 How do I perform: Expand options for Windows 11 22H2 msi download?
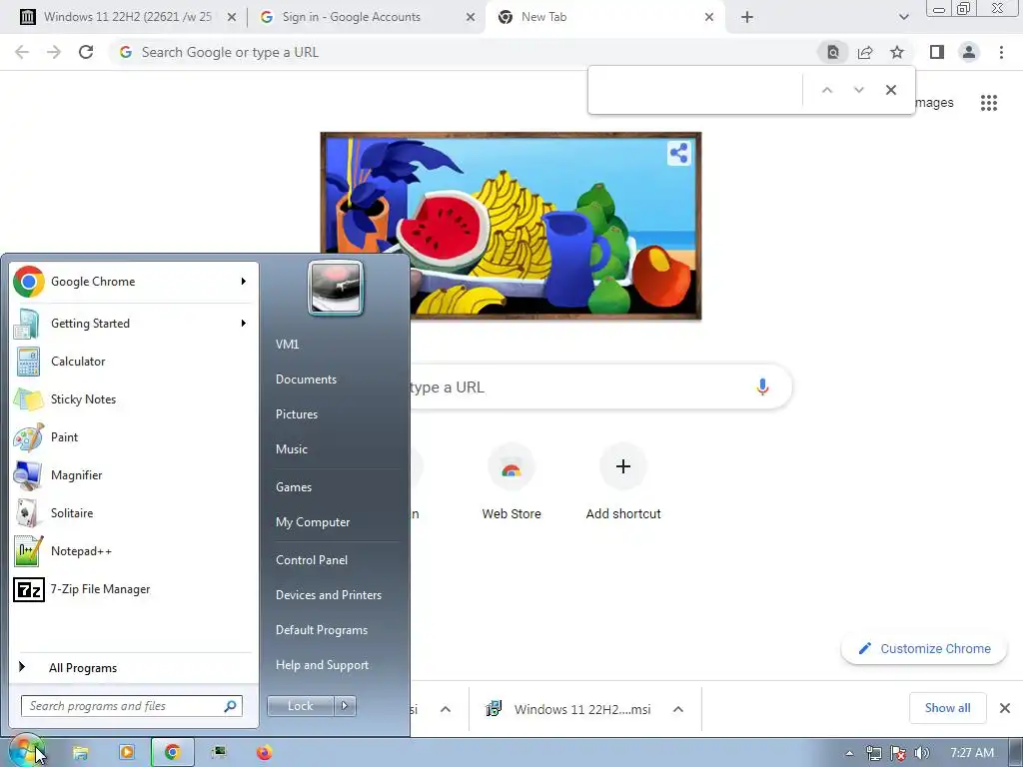coord(678,709)
